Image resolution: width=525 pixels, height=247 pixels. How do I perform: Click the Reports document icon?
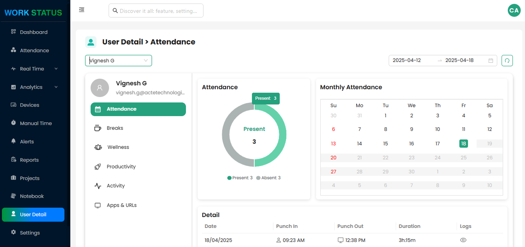pos(13,160)
